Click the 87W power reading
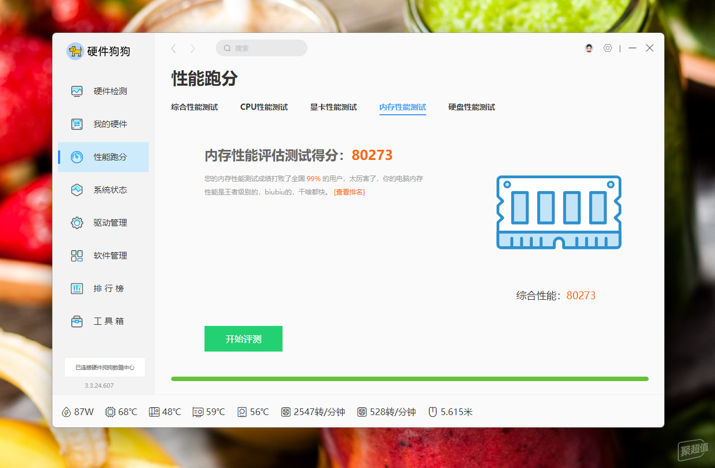The image size is (715, 468). click(84, 412)
